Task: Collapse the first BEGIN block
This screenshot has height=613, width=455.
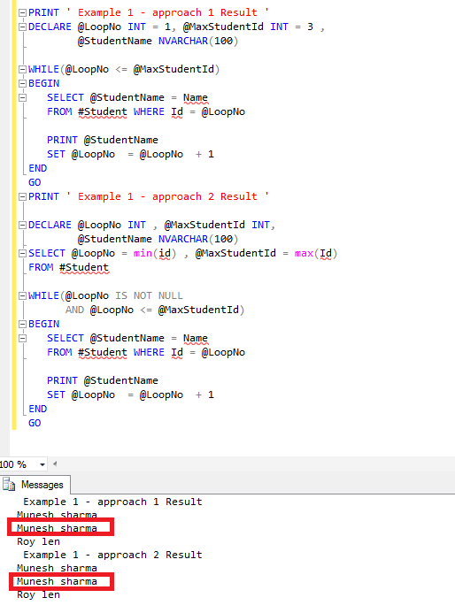Action: [22, 83]
